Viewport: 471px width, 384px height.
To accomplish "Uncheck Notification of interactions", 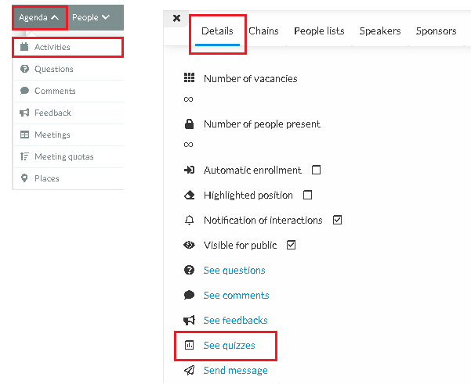I will [337, 220].
